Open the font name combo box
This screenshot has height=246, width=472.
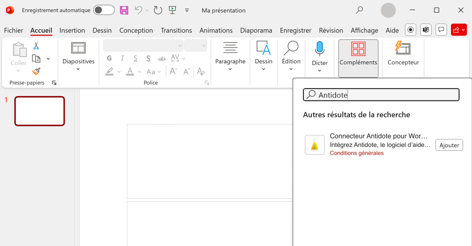pos(143,46)
